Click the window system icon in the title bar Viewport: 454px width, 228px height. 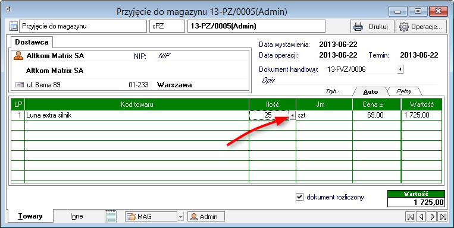pyautogui.click(x=8, y=9)
